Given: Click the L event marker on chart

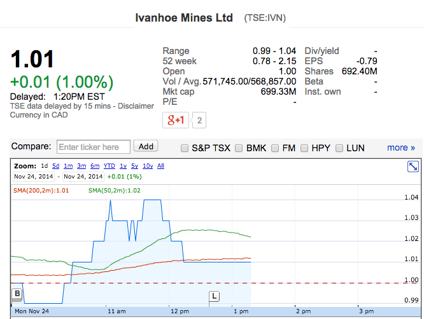Looking at the screenshot, I should click(x=215, y=296).
